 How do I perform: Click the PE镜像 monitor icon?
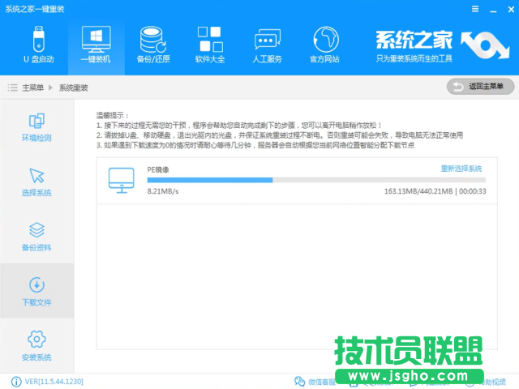coord(122,180)
